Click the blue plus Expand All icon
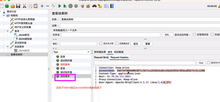220x102 pixels. [42, 6]
